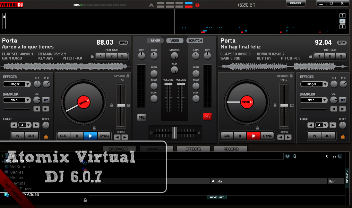
Task: Reset left deck pitch to zero
Action: pos(128,105)
